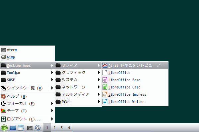Open LibreOffice Writer entry
The height and width of the screenshot is (132, 199).
(135, 102)
